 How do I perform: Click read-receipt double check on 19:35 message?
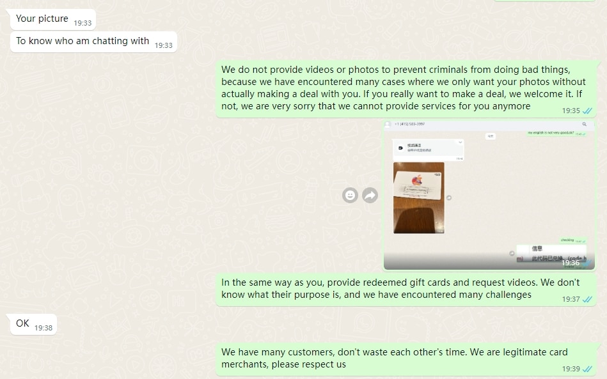[x=587, y=111]
